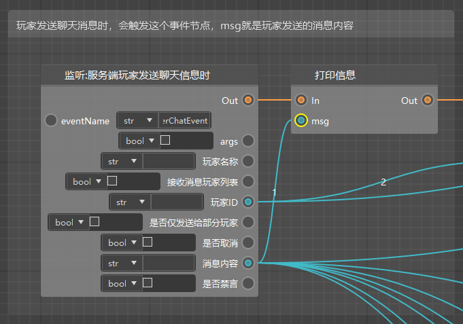
Task: Click the 消息内容 output port
Action: (x=248, y=263)
